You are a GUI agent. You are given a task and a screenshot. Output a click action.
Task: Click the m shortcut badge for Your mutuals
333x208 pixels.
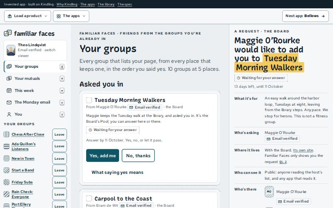[62, 79]
